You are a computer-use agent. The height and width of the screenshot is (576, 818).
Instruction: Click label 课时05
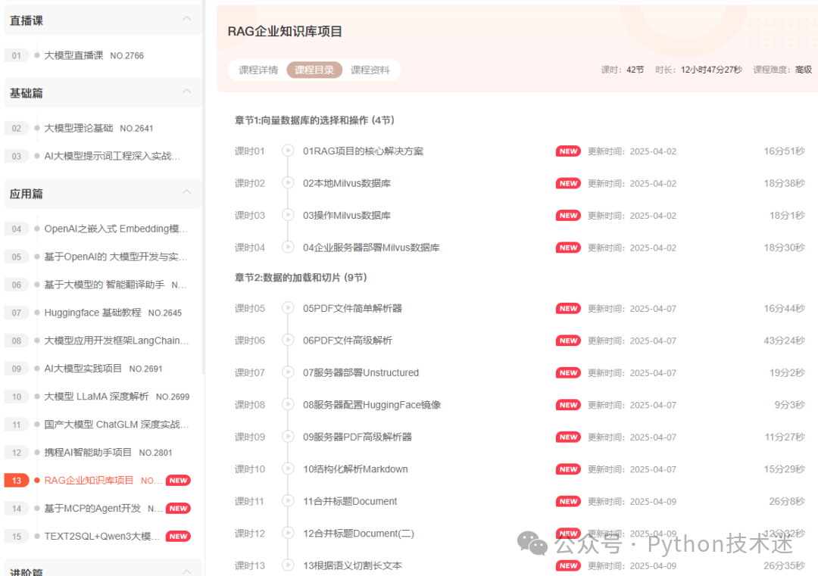(x=249, y=309)
